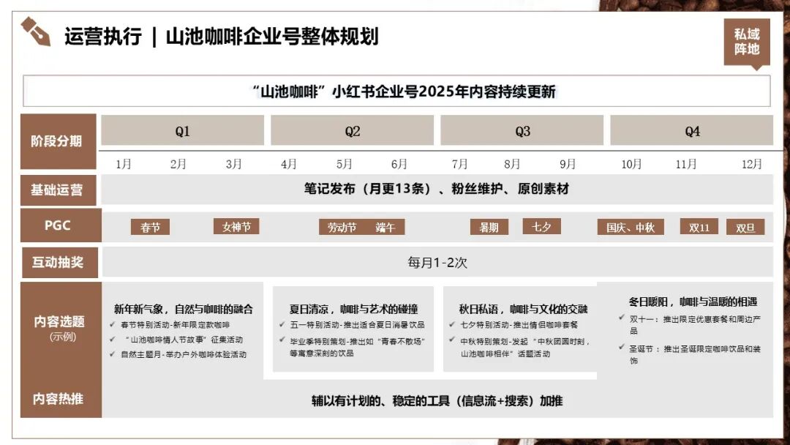The width and height of the screenshot is (790, 445).
Task: Select the 5月 month label
Action: point(344,164)
